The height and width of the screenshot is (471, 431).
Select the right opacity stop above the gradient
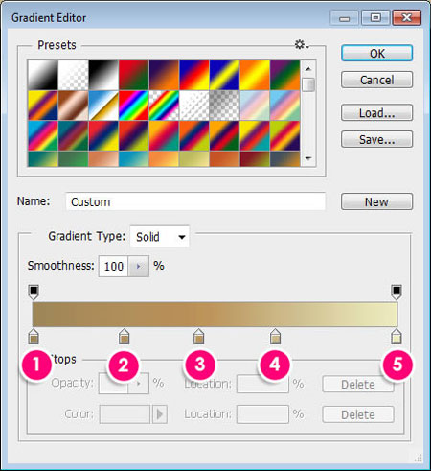(397, 292)
